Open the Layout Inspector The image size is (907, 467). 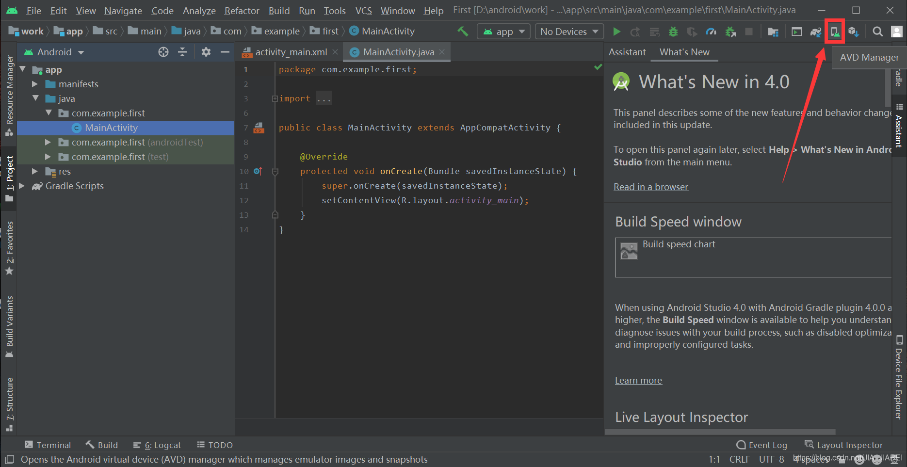(843, 445)
